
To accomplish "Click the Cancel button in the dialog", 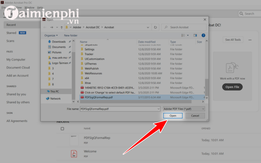I will pos(195,116).
